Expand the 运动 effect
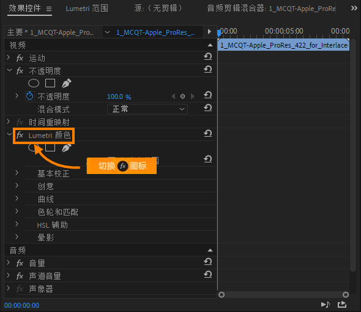Screen dimensions: 361x312 [9, 57]
